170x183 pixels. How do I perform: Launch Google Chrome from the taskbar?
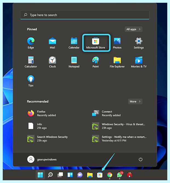[110, 175]
